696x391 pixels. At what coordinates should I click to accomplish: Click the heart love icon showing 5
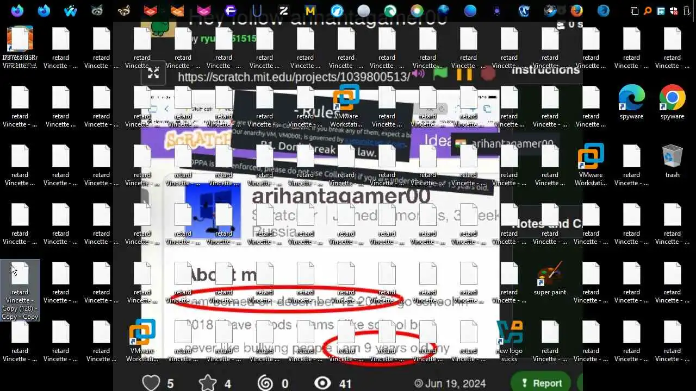[x=151, y=383]
